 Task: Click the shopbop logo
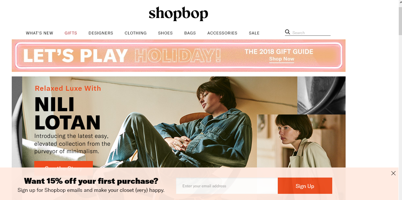click(178, 14)
